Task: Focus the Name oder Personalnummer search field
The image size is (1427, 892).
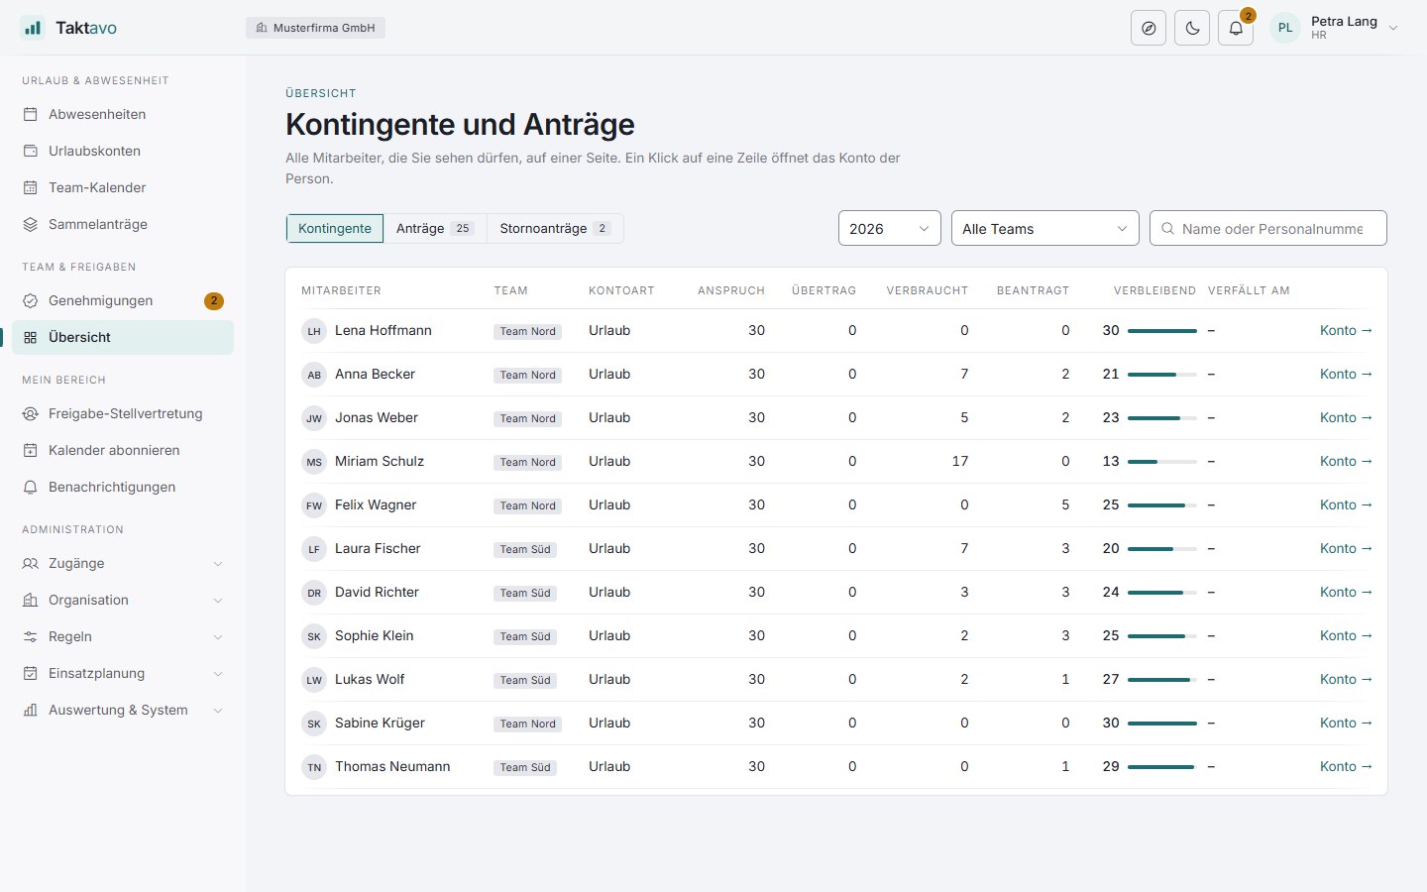Action: [x=1268, y=228]
